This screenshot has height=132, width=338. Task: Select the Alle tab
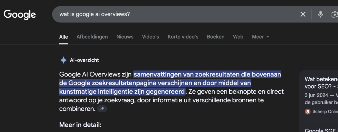click(63, 37)
